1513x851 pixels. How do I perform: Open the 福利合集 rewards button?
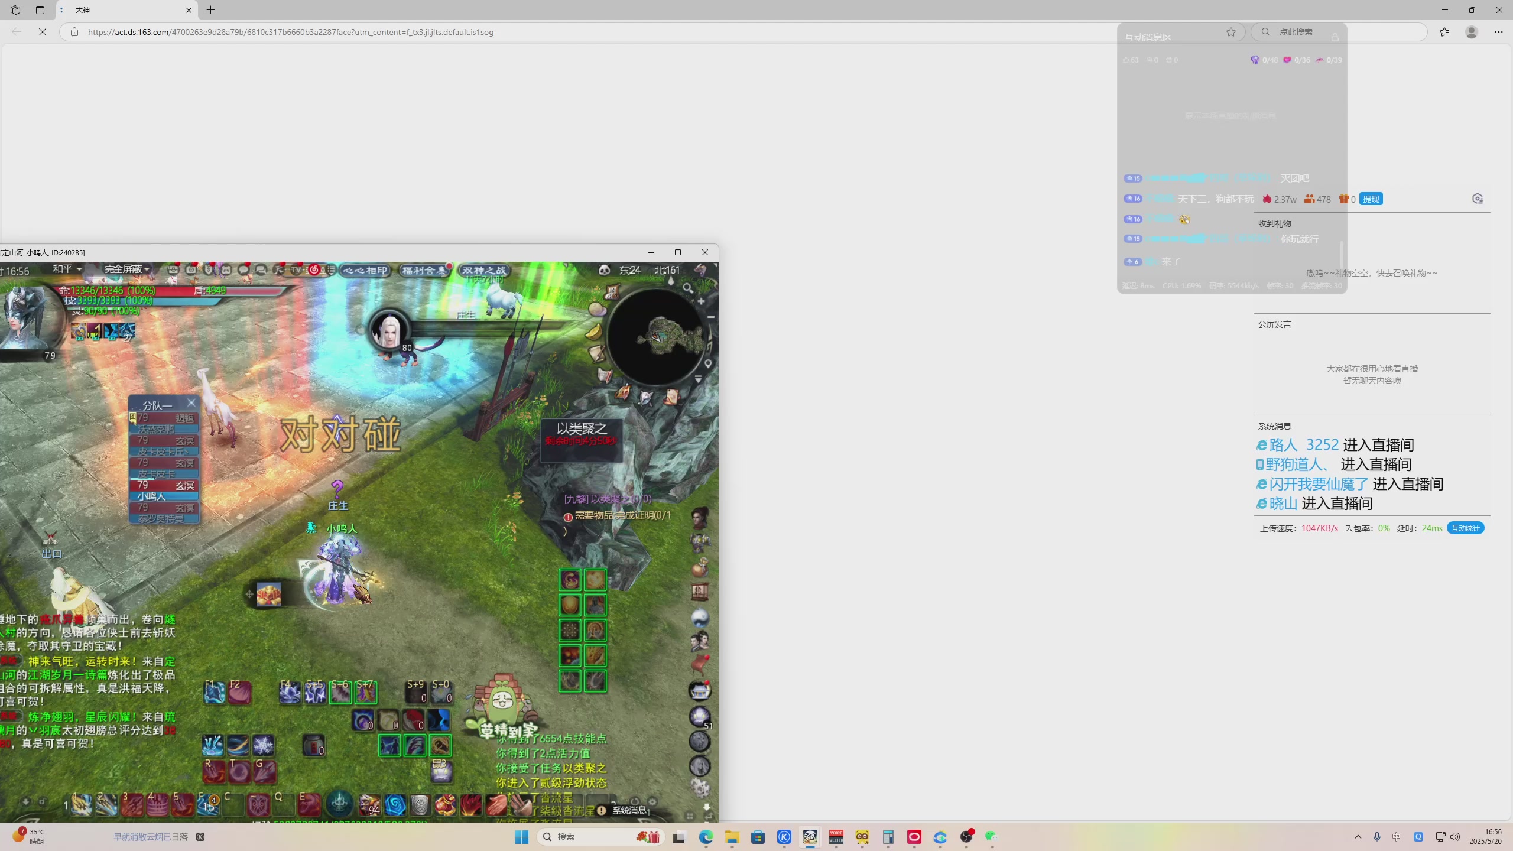pyautogui.click(x=424, y=271)
